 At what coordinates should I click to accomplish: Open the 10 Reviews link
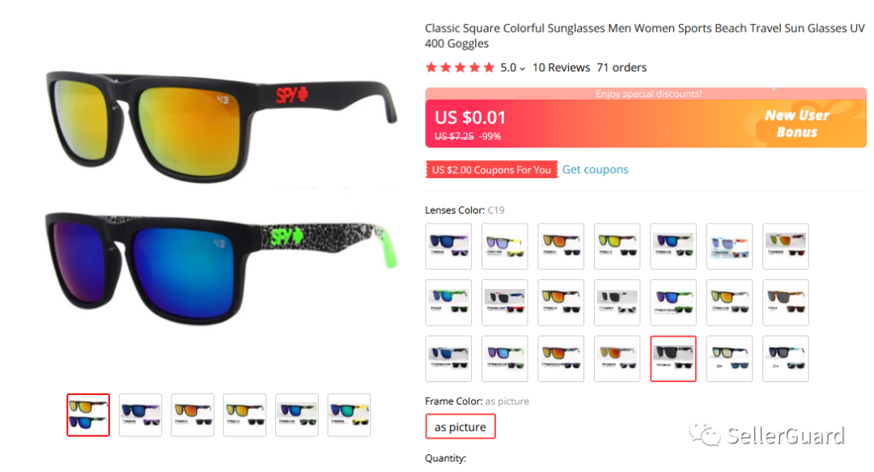[561, 67]
